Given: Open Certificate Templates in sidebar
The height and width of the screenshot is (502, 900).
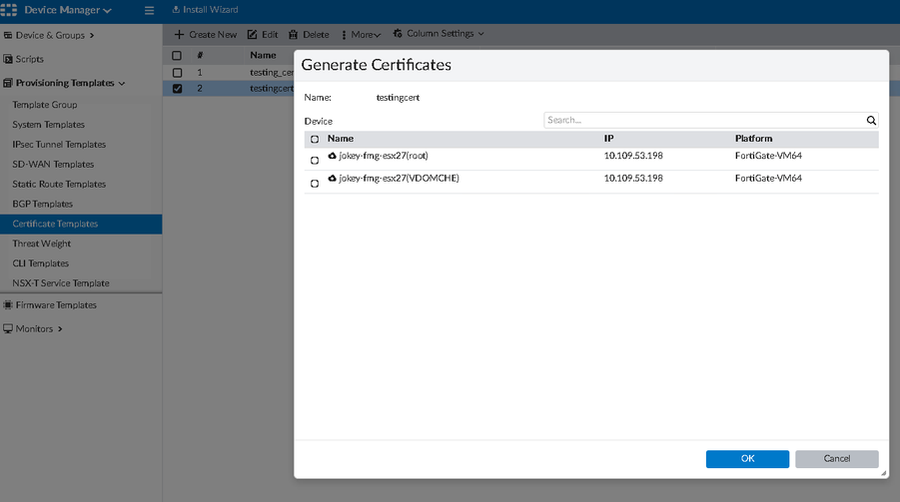Looking at the screenshot, I should tap(55, 224).
